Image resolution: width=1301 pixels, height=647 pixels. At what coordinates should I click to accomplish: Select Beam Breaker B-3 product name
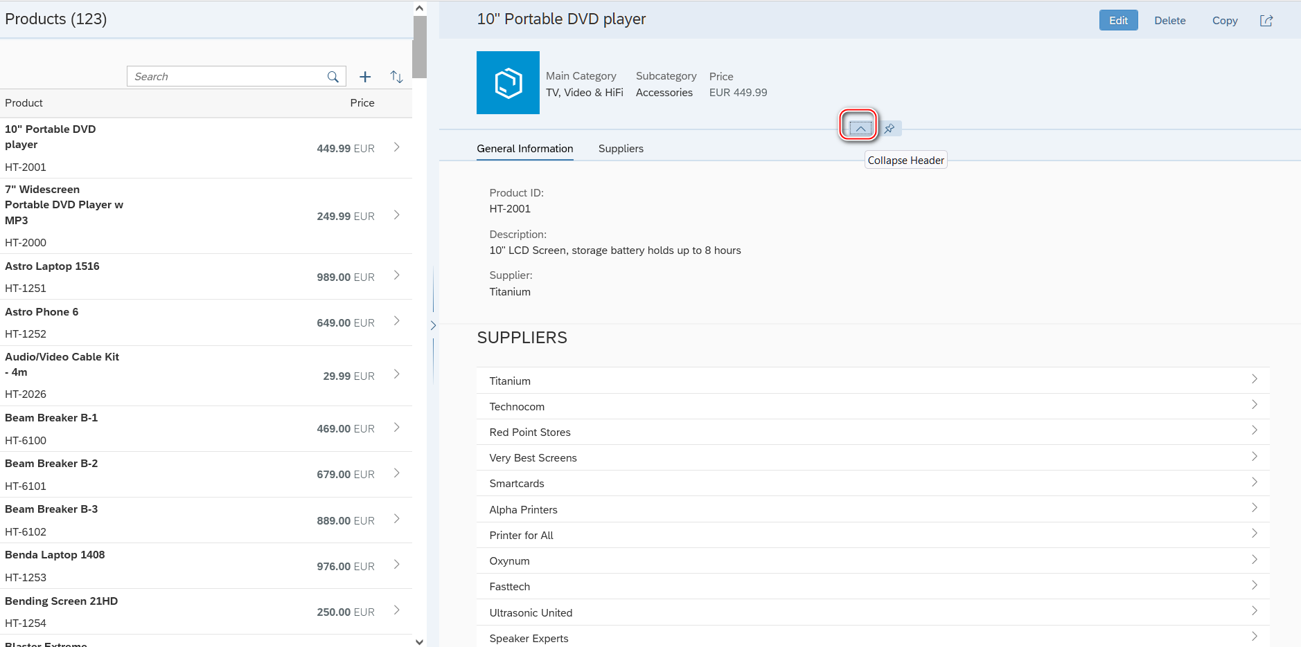[51, 509]
